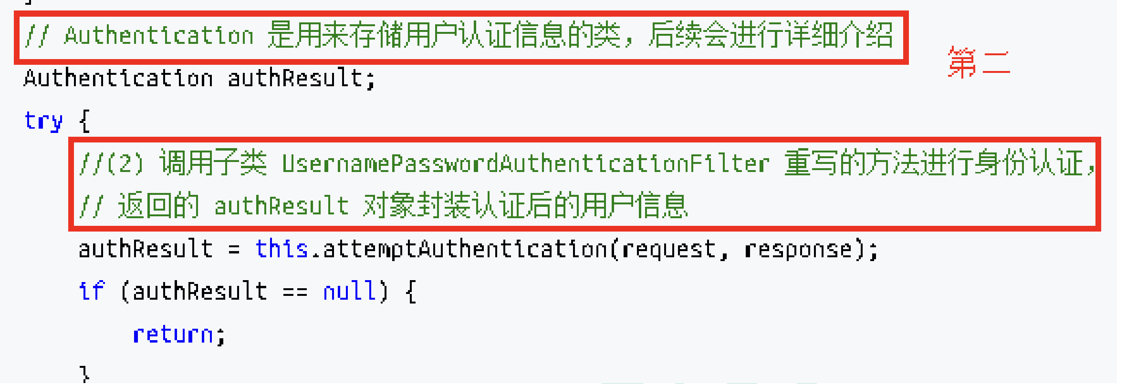Click the word Authentication in the first comment
1126x384 pixels.
tap(159, 36)
